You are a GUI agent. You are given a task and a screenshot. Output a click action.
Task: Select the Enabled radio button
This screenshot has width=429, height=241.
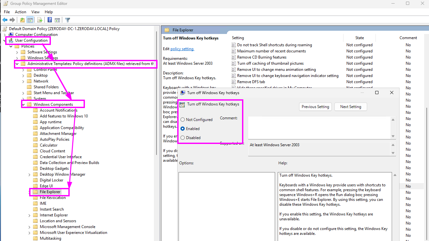pos(183,129)
